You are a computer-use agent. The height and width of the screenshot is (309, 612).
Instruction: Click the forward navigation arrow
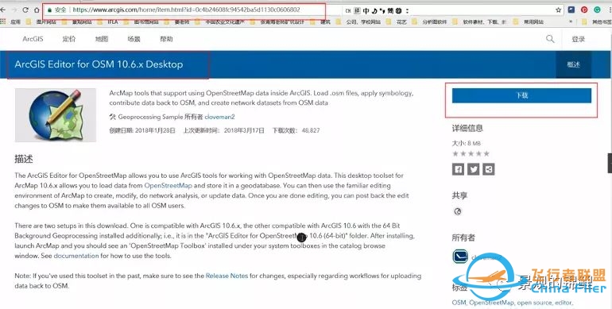click(x=14, y=10)
